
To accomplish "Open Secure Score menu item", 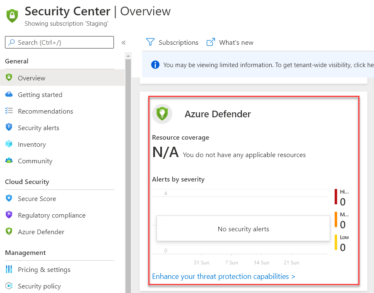I will pos(36,199).
